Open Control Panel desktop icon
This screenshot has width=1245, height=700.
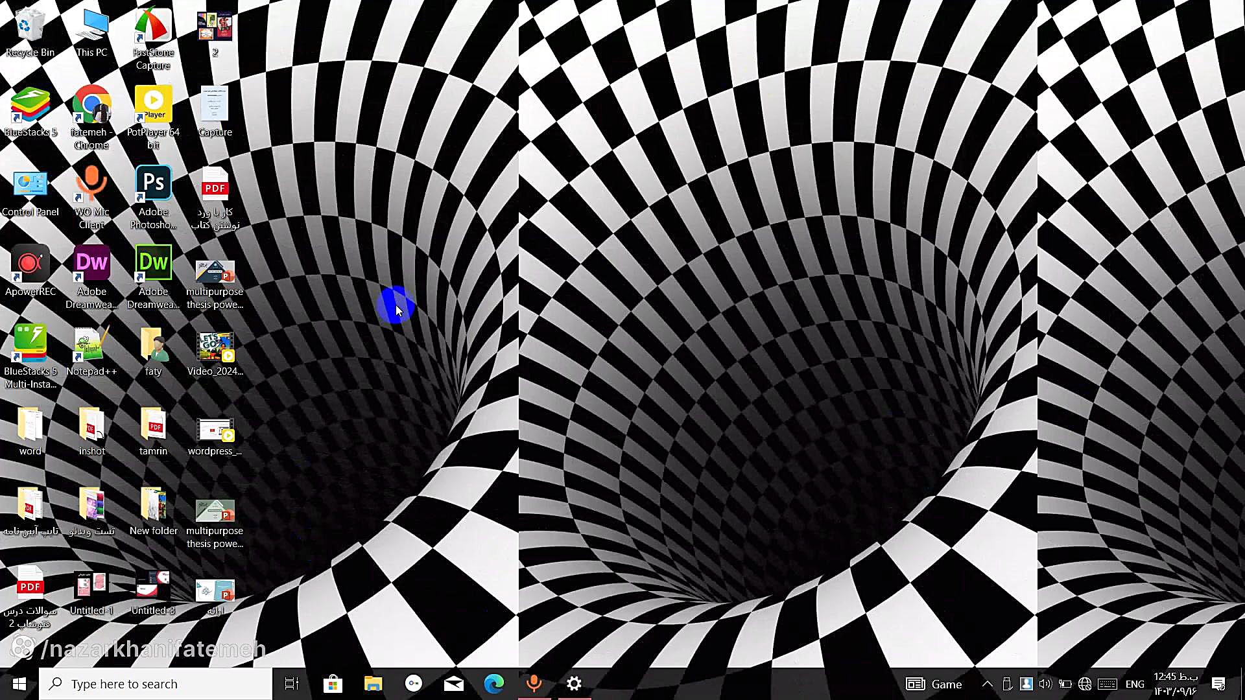[30, 192]
